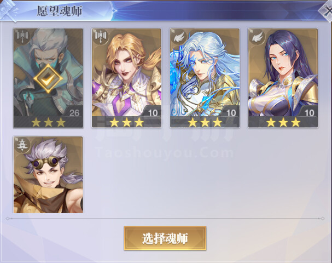Click the tower class icon on the goggles character card

tap(21, 145)
